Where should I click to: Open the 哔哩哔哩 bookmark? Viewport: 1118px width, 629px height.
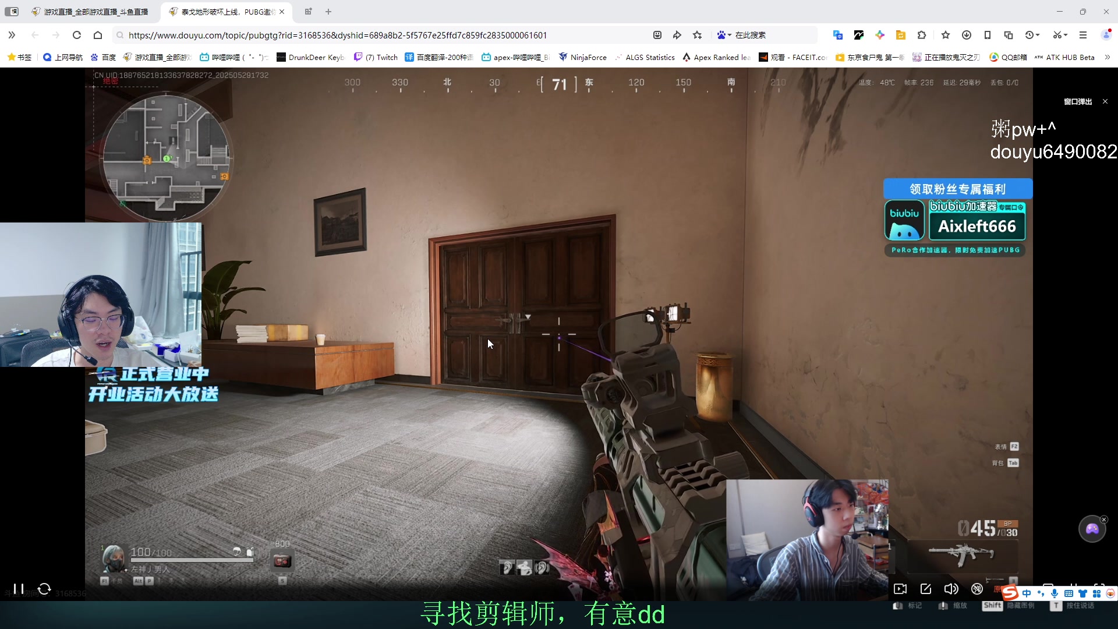pyautogui.click(x=233, y=57)
